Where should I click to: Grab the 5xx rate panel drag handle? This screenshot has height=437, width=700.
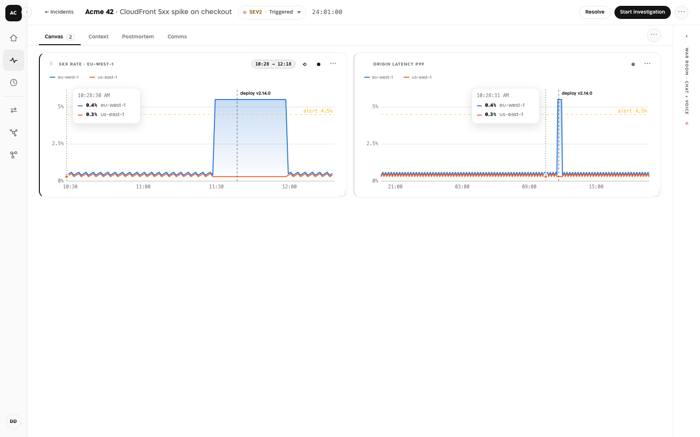point(51,64)
